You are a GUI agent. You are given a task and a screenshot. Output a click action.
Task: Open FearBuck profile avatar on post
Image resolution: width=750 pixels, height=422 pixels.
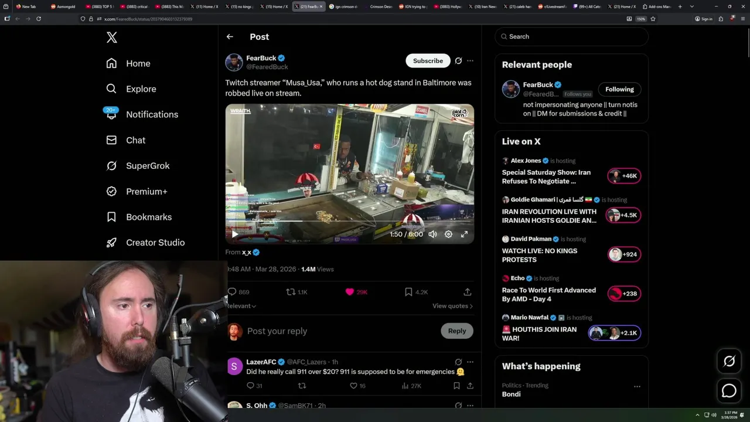tap(234, 62)
